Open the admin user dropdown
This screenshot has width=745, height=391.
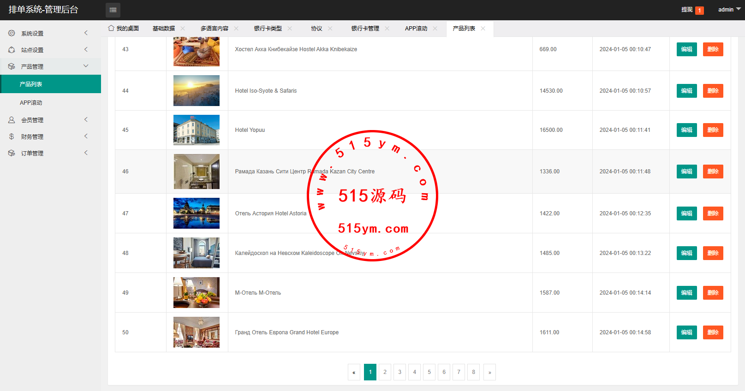coord(729,10)
